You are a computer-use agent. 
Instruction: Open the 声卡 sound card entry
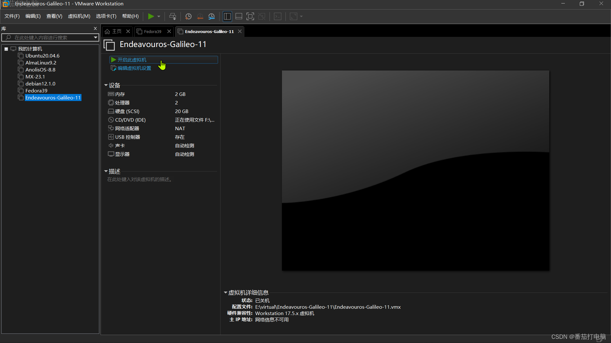click(116, 146)
